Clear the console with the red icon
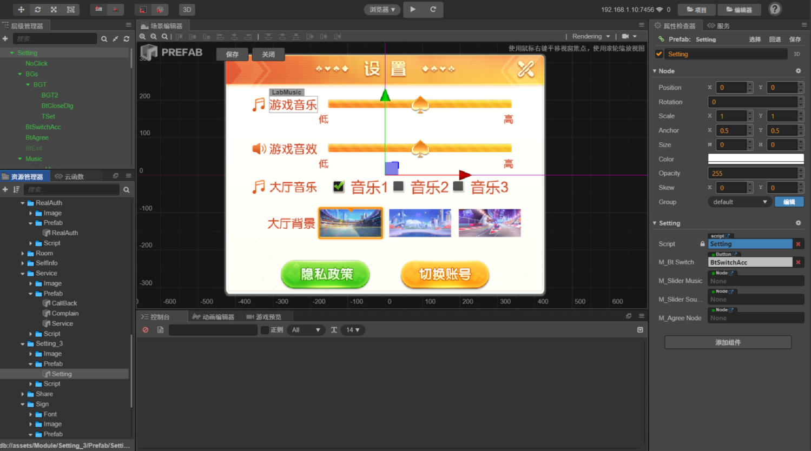 (x=146, y=330)
